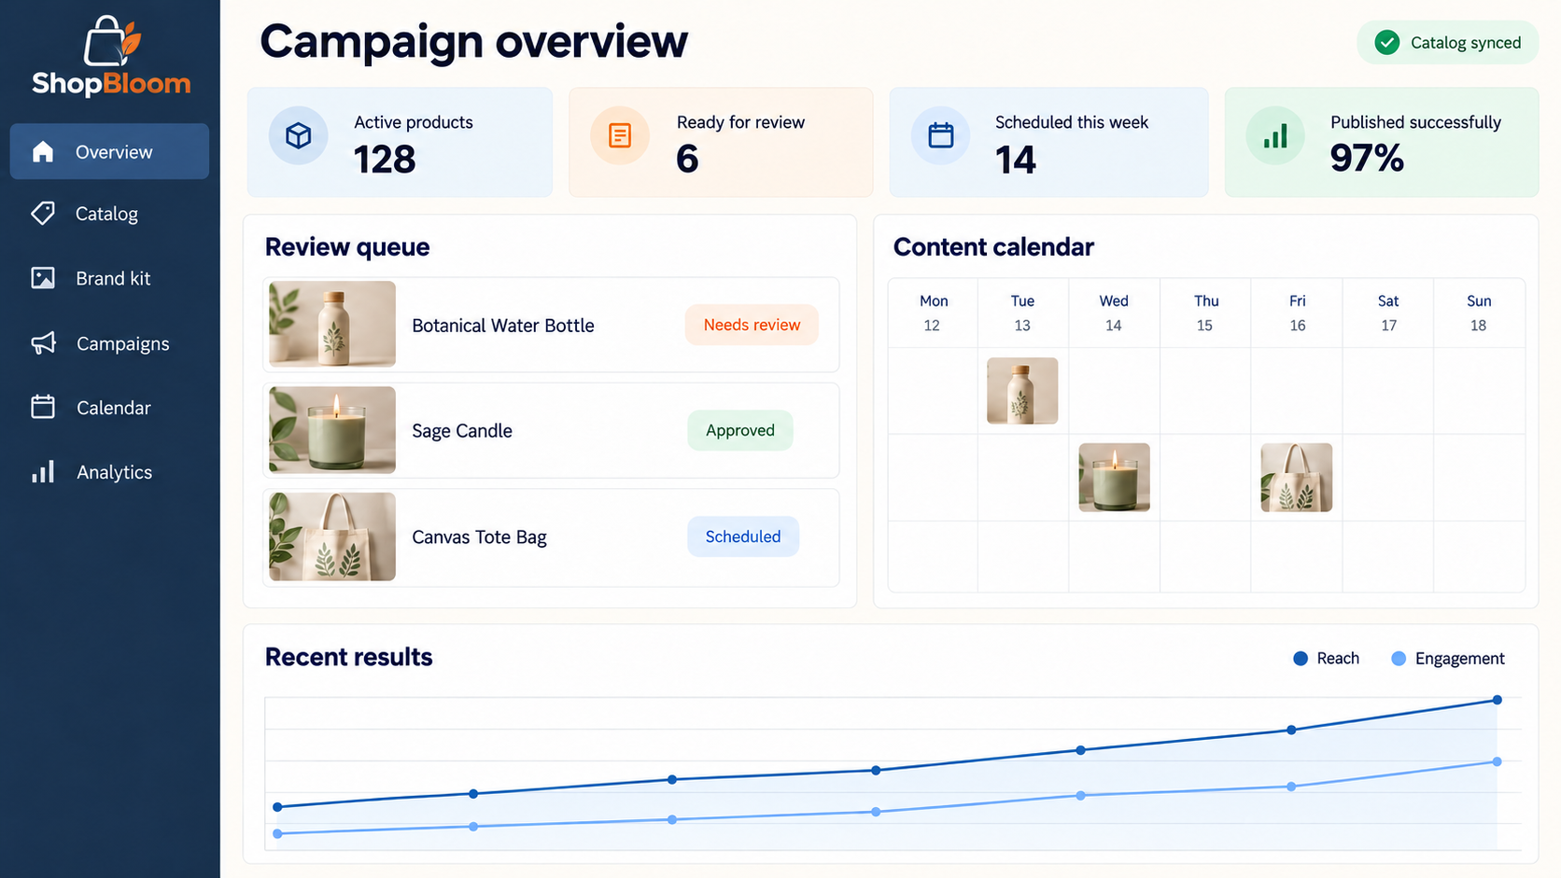This screenshot has width=1561, height=878.
Task: Click the last Reach data point on chart
Action: pyautogui.click(x=1497, y=700)
